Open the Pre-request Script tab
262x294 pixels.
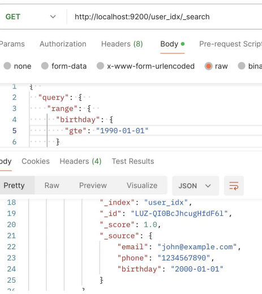click(230, 44)
